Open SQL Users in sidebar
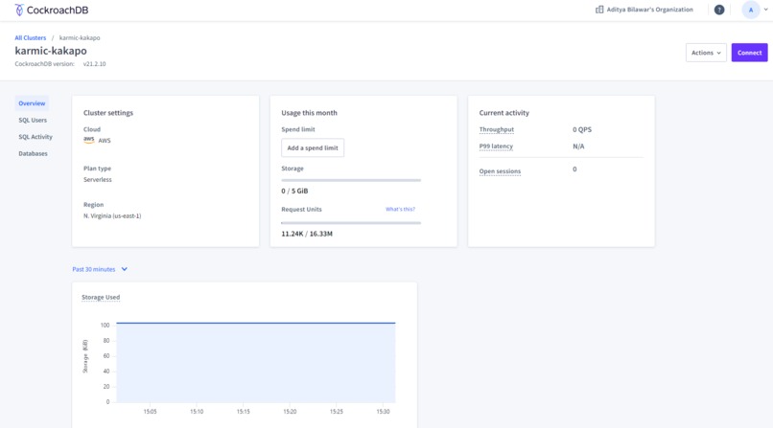773x428 pixels. pos(33,120)
